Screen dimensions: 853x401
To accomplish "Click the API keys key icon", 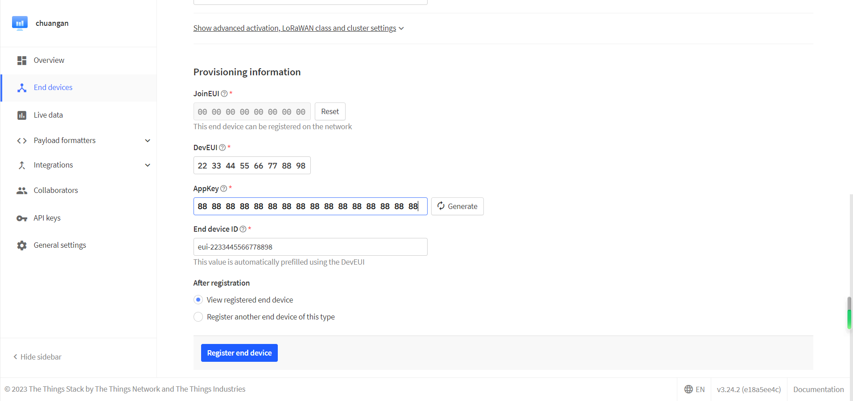I will [x=22, y=218].
